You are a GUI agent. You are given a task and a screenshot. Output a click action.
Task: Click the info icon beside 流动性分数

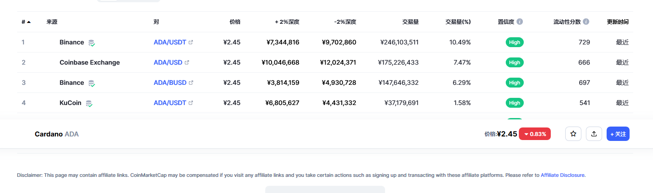click(586, 22)
